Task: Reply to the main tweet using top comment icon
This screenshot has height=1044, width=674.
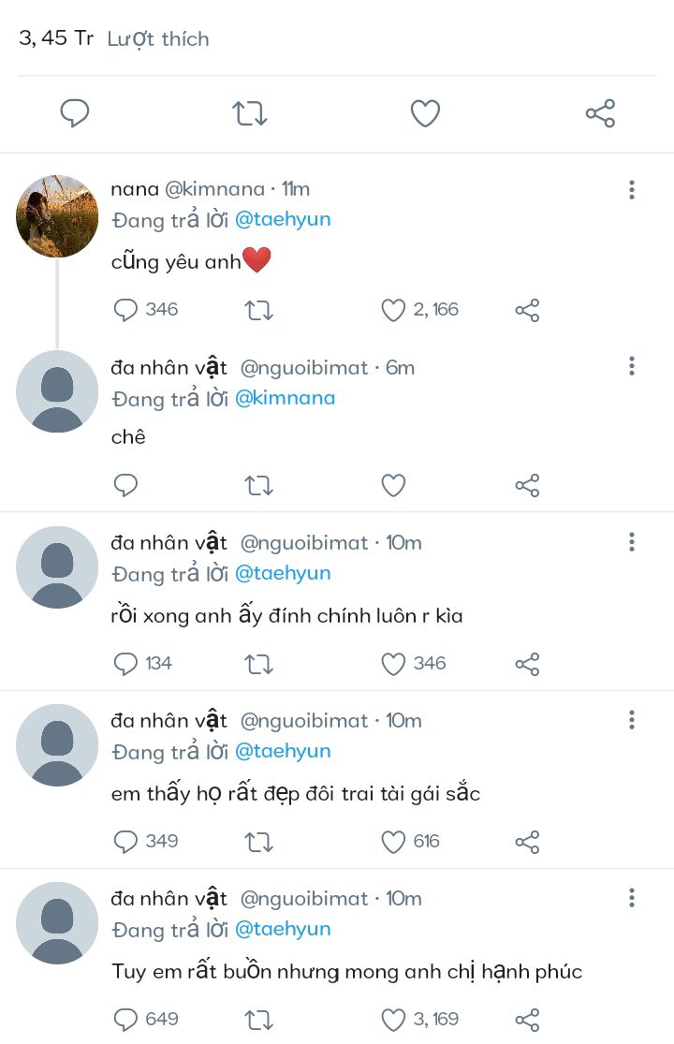Action: point(75,114)
